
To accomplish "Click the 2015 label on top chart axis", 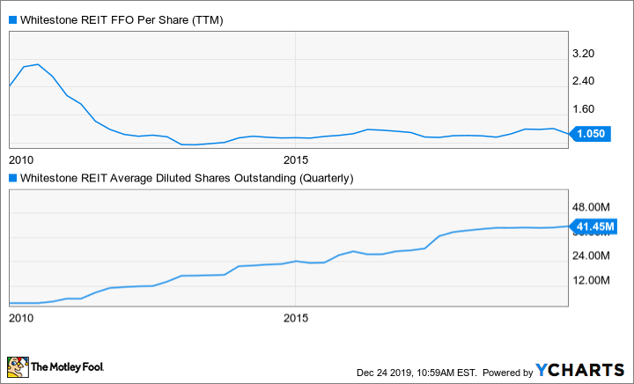I will tap(297, 159).
